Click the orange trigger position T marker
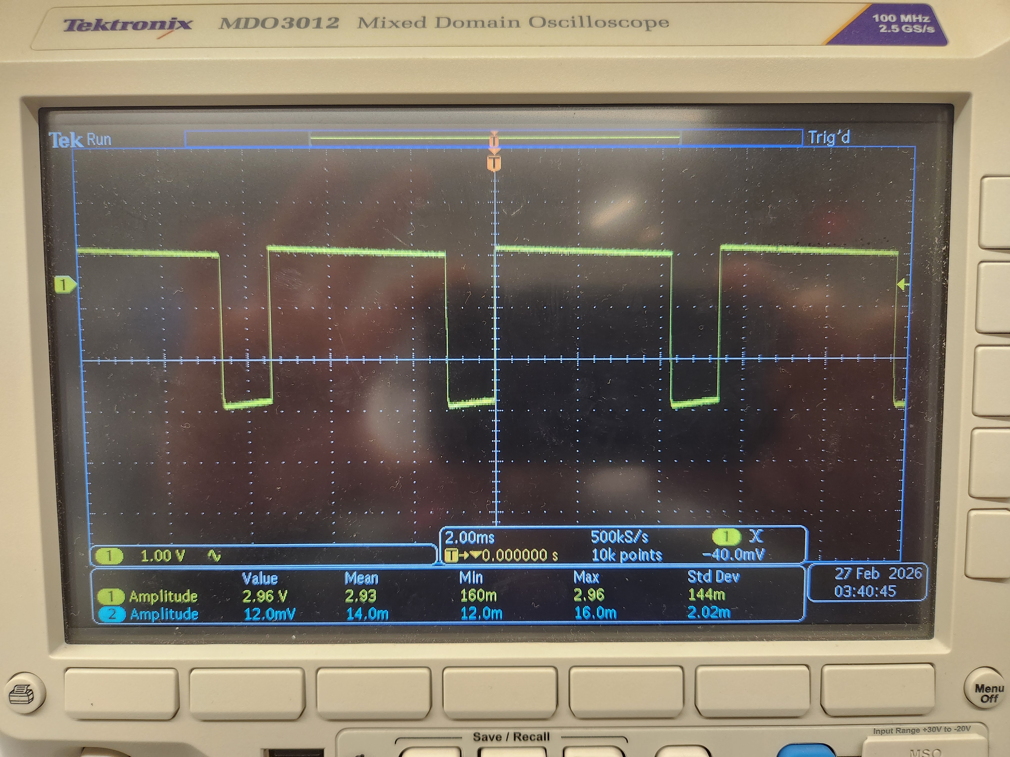This screenshot has height=757, width=1010. click(494, 163)
